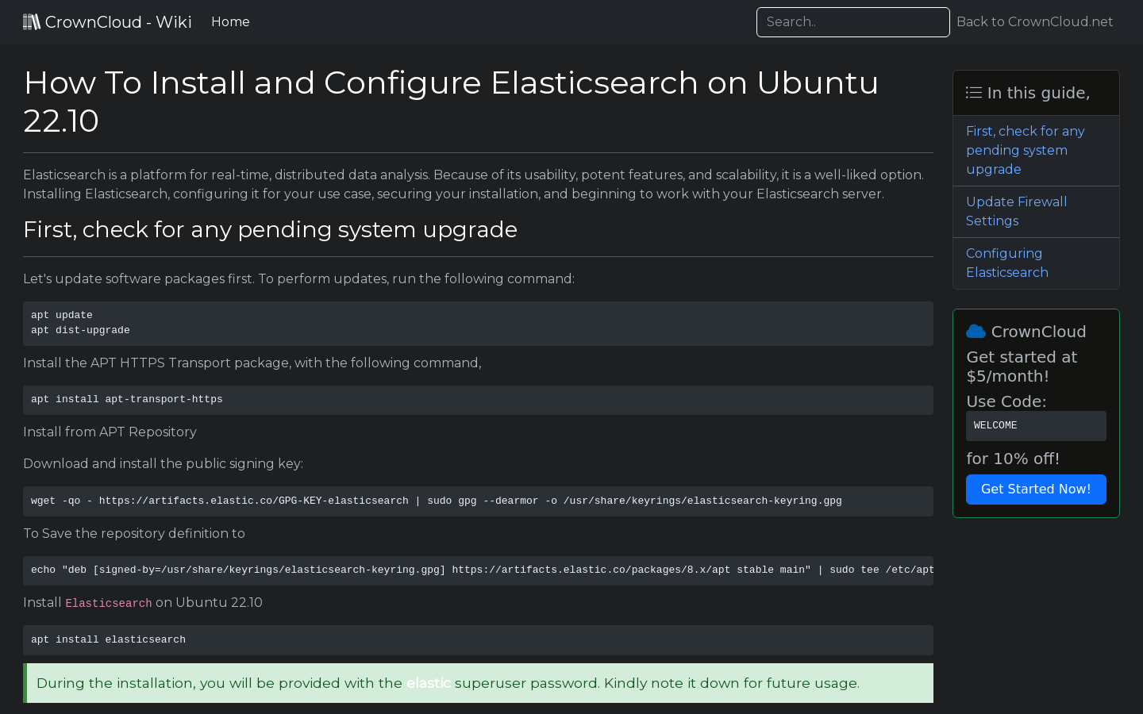Click the list icon beside 'In this guide'
Image resolution: width=1143 pixels, height=714 pixels.
(x=974, y=92)
